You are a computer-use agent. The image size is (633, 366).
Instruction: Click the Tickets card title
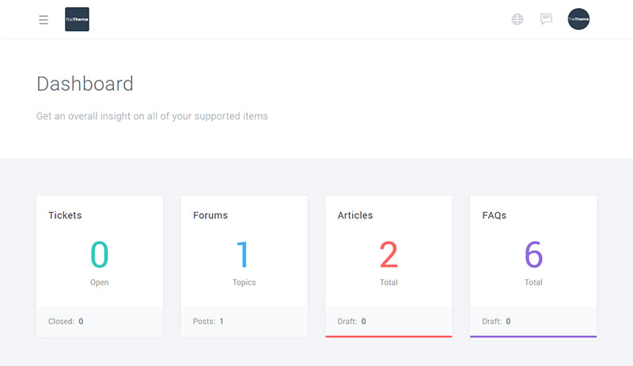(65, 215)
